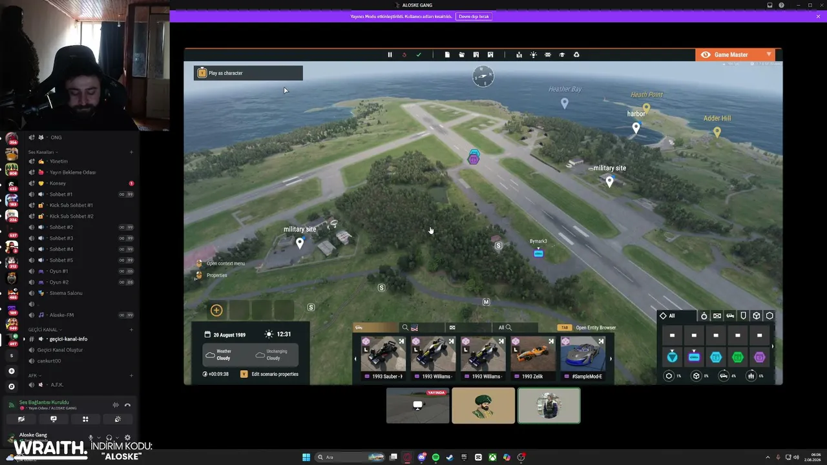Image resolution: width=827 pixels, height=465 pixels.
Task: Add channel to Ses Kanalları with plus
Action: tap(131, 152)
